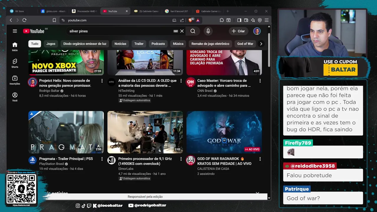
Task: Open browser extensions puzzle icon
Action: click(x=222, y=20)
